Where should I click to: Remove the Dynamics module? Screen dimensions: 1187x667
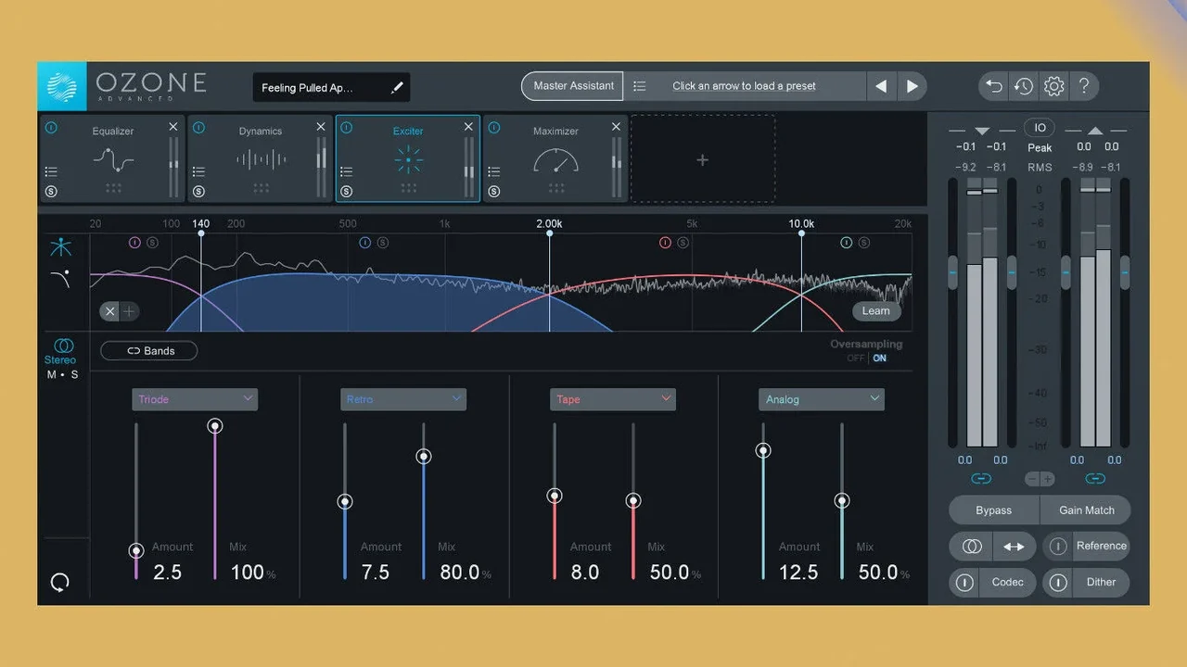pyautogui.click(x=321, y=127)
